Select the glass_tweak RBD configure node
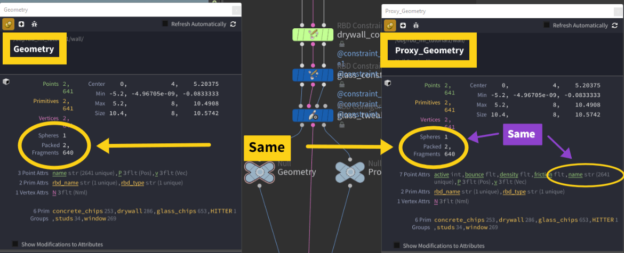624x253 pixels. (x=313, y=115)
